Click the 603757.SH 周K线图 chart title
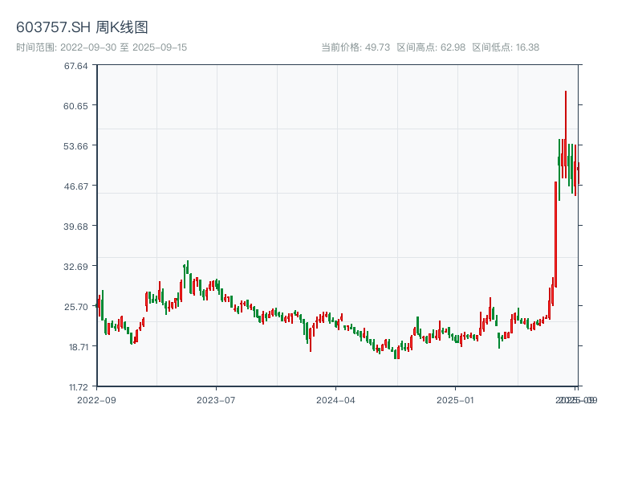 (x=82, y=28)
